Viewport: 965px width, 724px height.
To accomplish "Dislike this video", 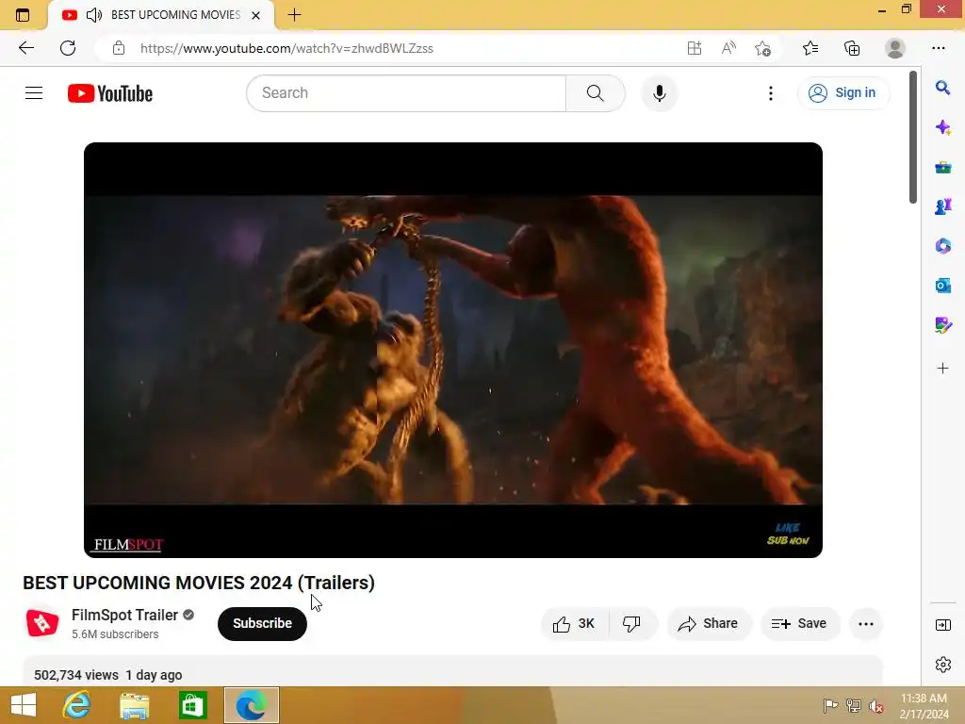I will click(632, 624).
